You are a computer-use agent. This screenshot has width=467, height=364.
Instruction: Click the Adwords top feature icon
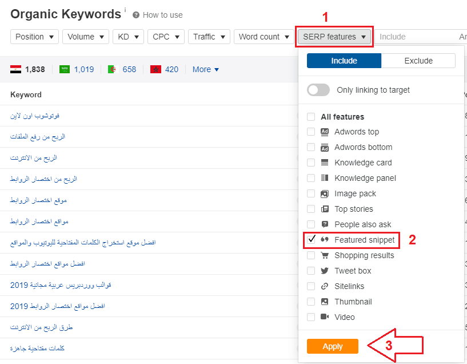tap(325, 132)
